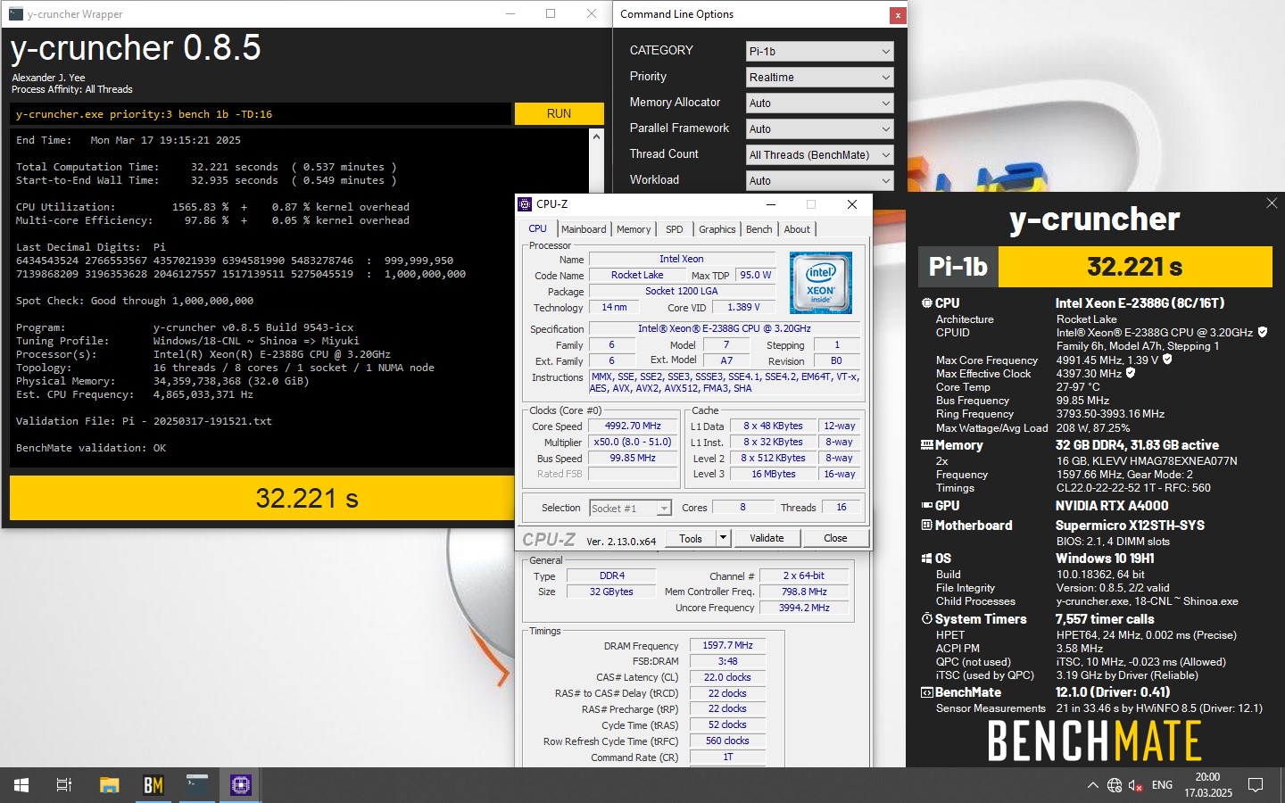The height and width of the screenshot is (803, 1285).
Task: Close the BenchMate y-cruncher result panel
Action: (1272, 203)
